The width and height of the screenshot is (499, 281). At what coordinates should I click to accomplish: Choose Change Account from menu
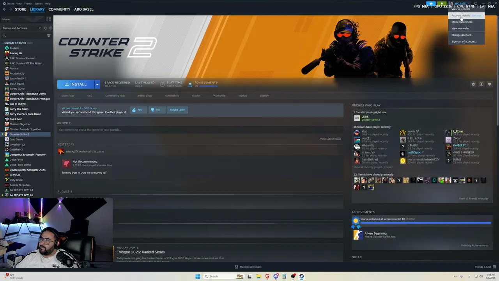point(466,35)
